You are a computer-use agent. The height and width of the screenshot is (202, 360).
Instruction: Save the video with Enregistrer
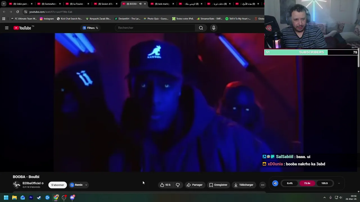coord(218,185)
